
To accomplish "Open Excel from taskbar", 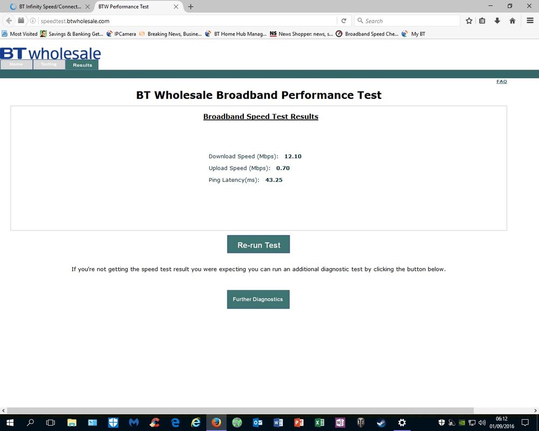I will [x=319, y=422].
